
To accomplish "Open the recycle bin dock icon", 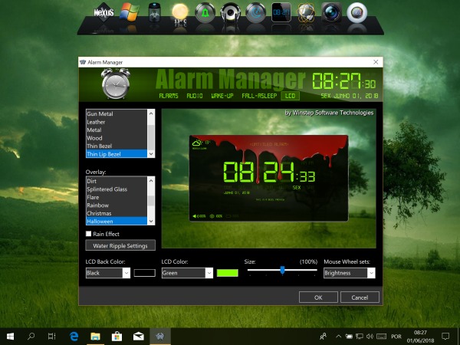I will [154, 13].
